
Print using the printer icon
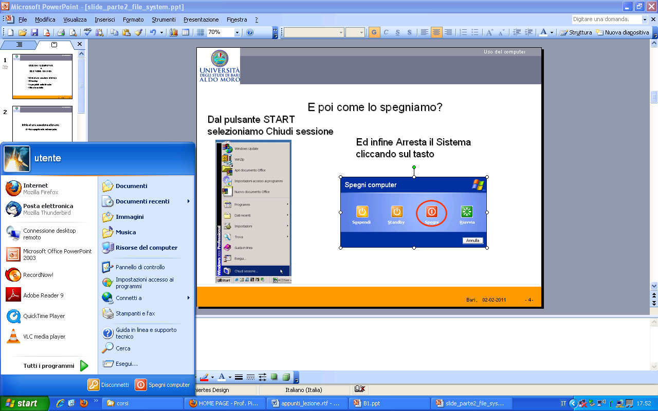pos(61,32)
